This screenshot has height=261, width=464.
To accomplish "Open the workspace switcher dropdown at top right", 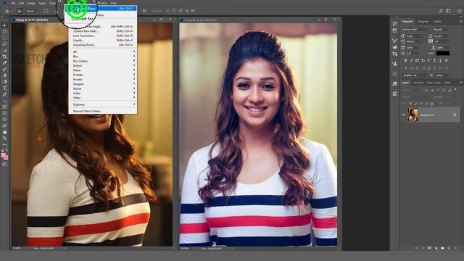I will pyautogui.click(x=449, y=11).
